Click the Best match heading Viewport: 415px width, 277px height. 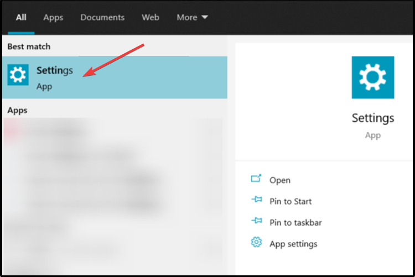tap(29, 47)
